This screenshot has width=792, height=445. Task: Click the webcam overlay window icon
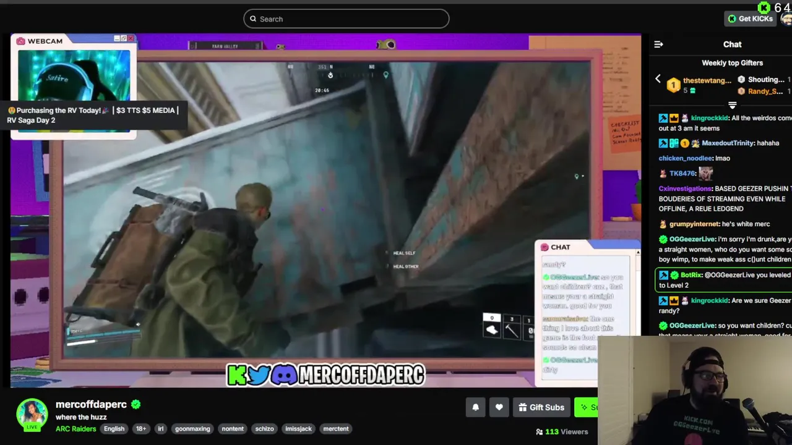point(21,41)
